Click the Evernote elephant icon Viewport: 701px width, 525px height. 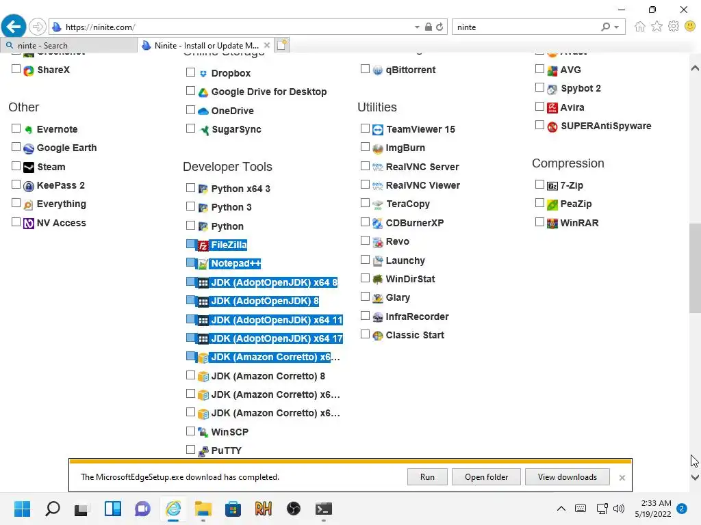29,129
